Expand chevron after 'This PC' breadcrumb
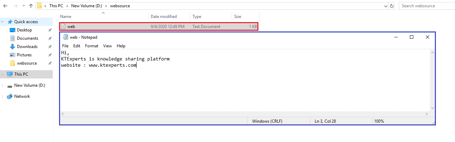Viewport: 455px width, 142px height. pyautogui.click(x=68, y=6)
